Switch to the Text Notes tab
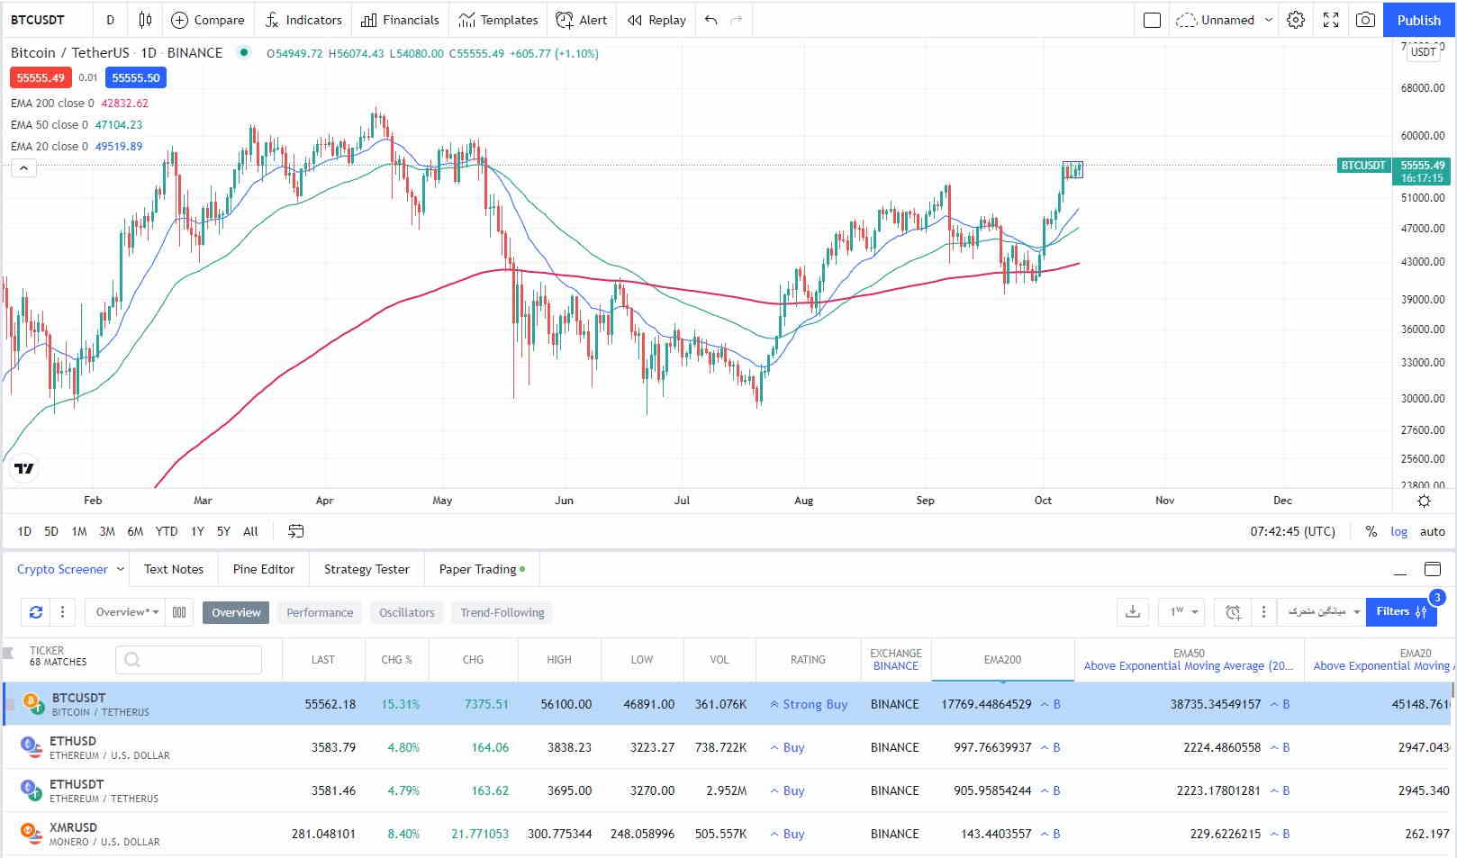Image resolution: width=1457 pixels, height=858 pixels. click(174, 569)
